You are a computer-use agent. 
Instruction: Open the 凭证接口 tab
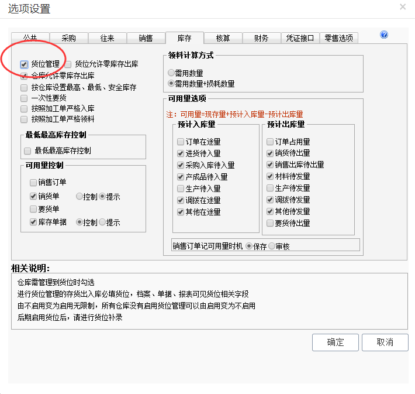[x=300, y=38]
